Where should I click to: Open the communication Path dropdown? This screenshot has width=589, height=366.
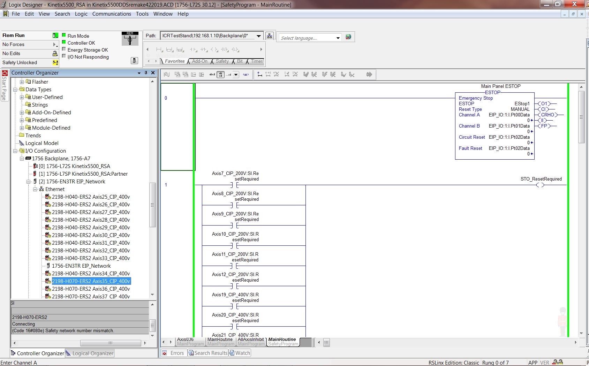pos(259,36)
